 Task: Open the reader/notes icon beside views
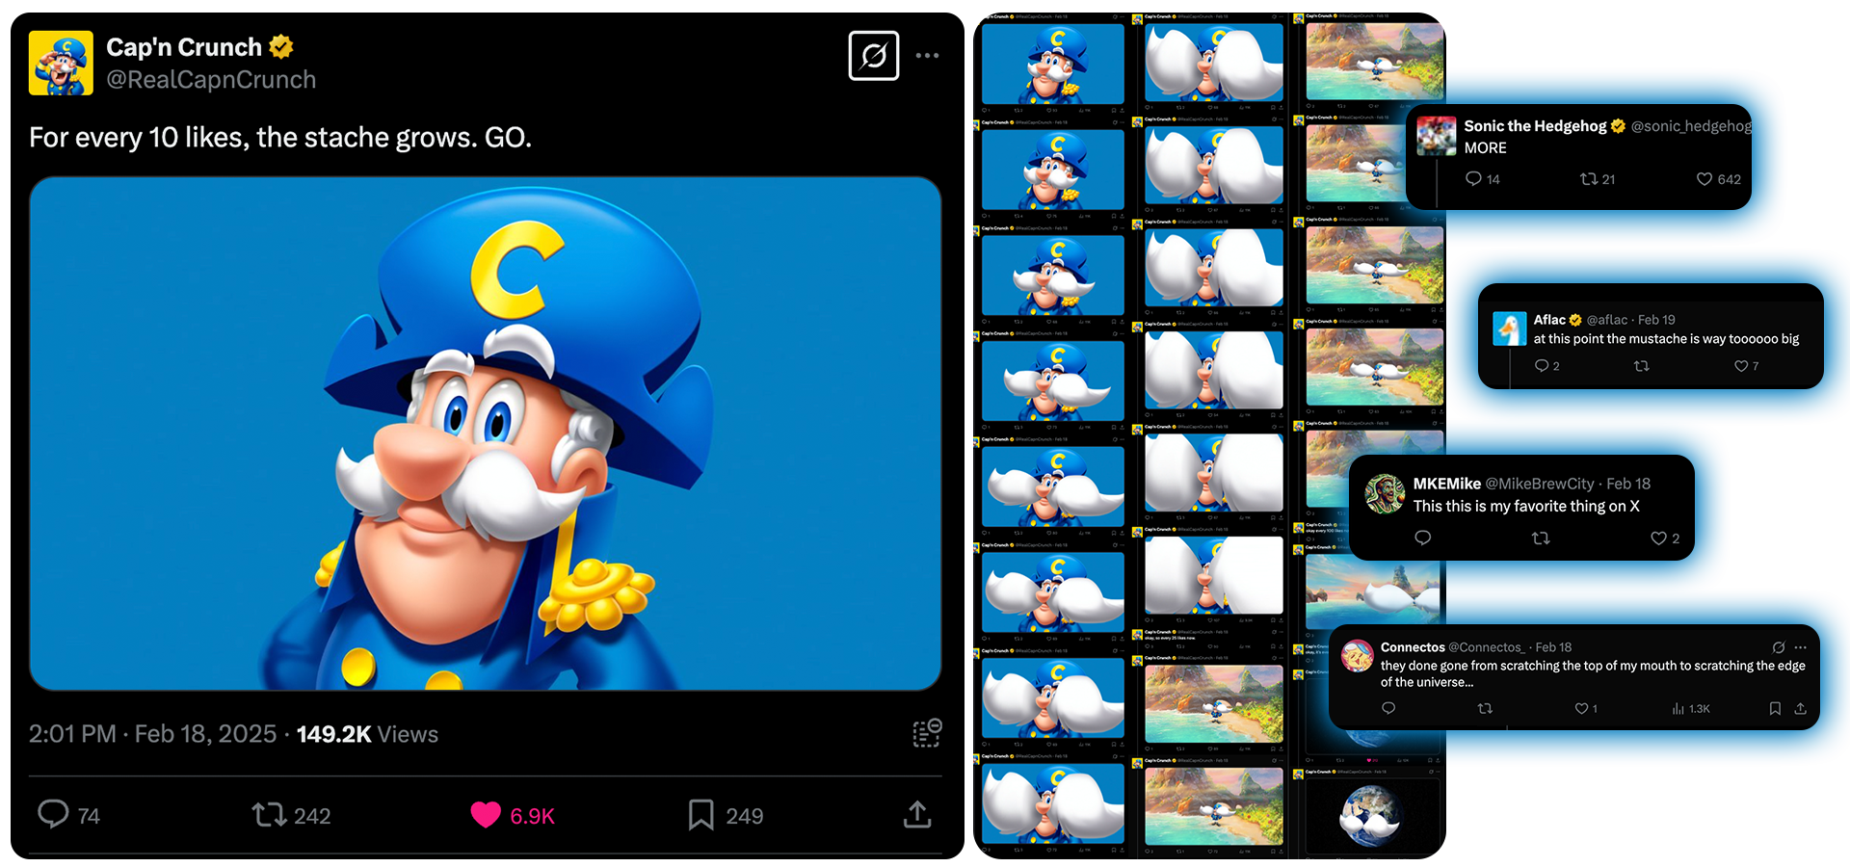tap(927, 733)
